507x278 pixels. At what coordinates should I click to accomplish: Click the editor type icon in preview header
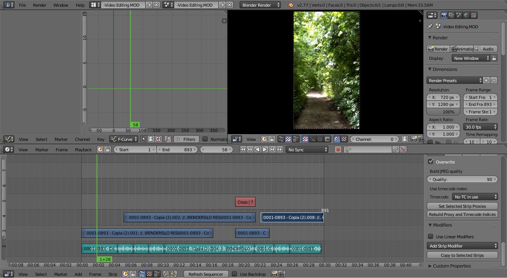pos(237,139)
